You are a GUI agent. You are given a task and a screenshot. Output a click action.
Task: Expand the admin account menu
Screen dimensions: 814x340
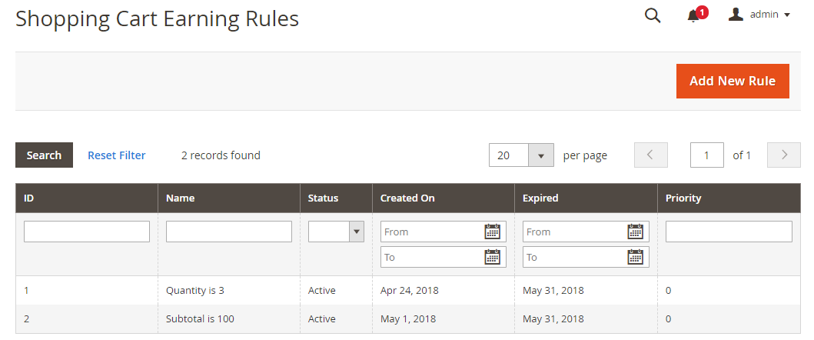(759, 15)
